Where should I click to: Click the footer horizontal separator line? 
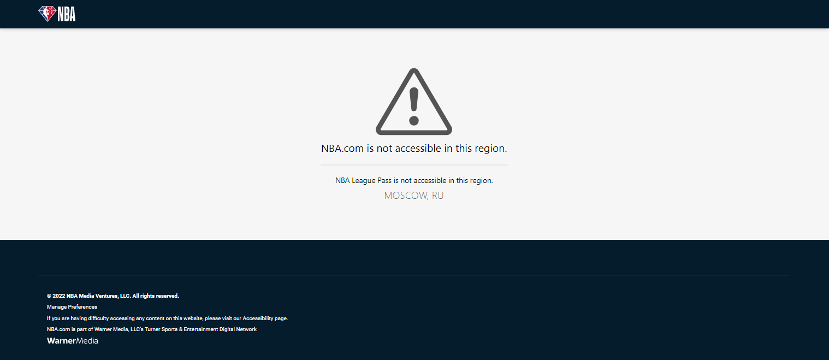tap(414, 275)
